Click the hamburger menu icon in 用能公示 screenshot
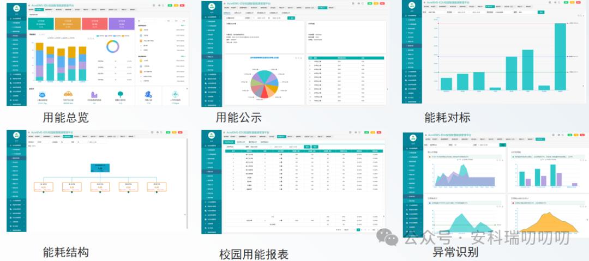The image size is (589, 261). (x=224, y=3)
